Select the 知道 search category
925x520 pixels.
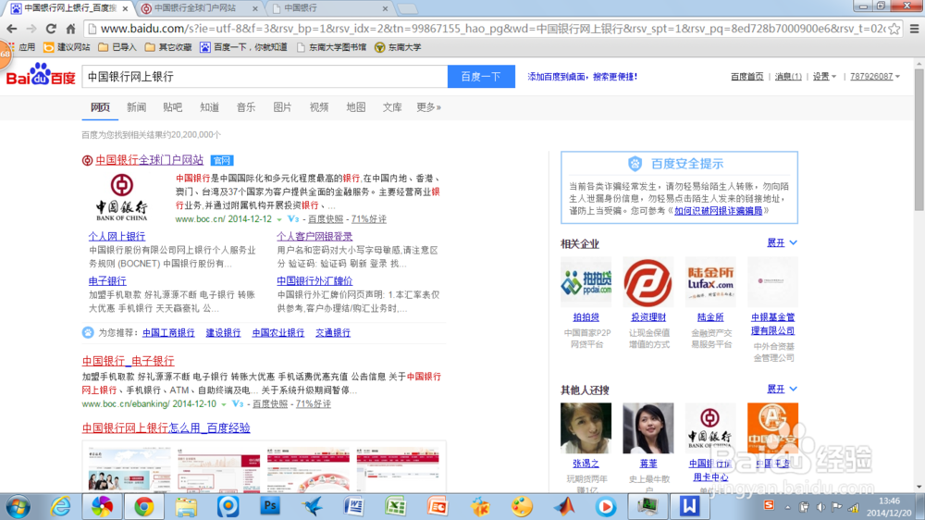pyautogui.click(x=209, y=107)
